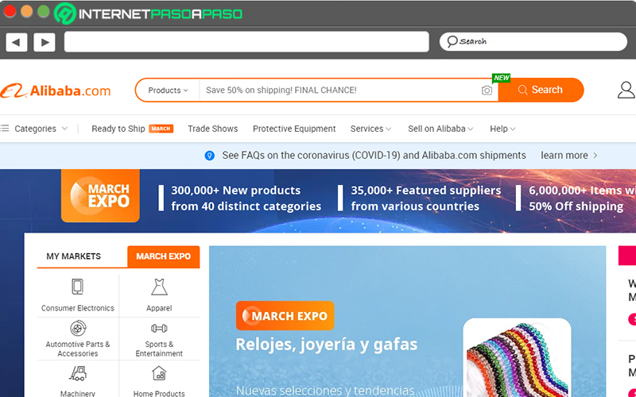
Task: Click 50% Off shipping banner text
Action: pyautogui.click(x=576, y=206)
